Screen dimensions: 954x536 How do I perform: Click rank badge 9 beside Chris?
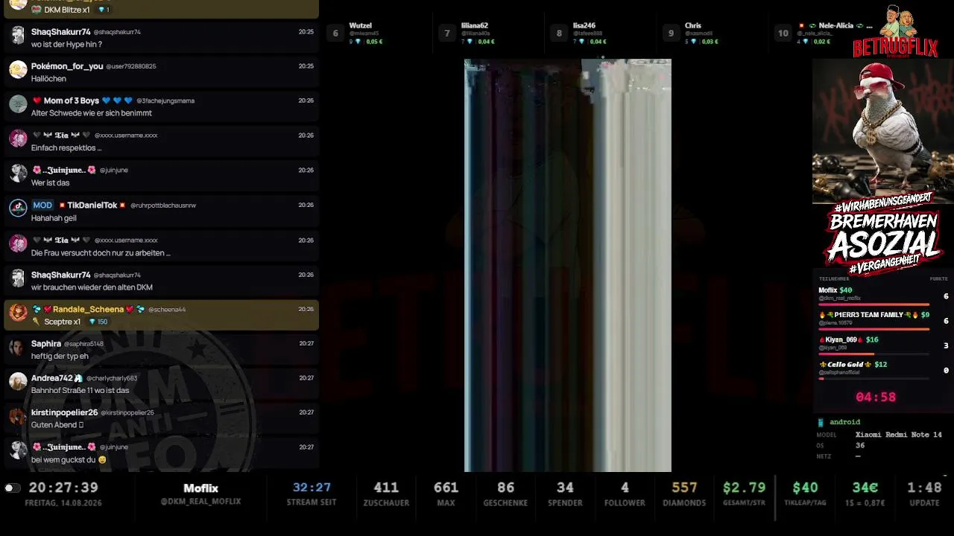pyautogui.click(x=671, y=33)
